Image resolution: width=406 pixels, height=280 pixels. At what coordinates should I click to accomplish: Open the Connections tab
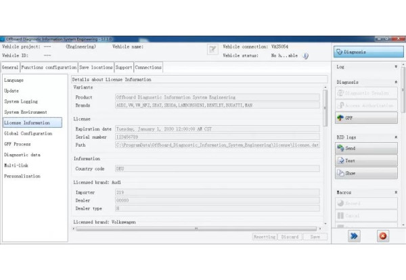pos(148,68)
